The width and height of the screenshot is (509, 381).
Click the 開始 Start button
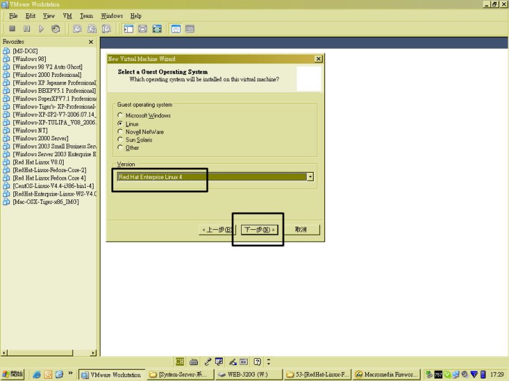click(13, 374)
